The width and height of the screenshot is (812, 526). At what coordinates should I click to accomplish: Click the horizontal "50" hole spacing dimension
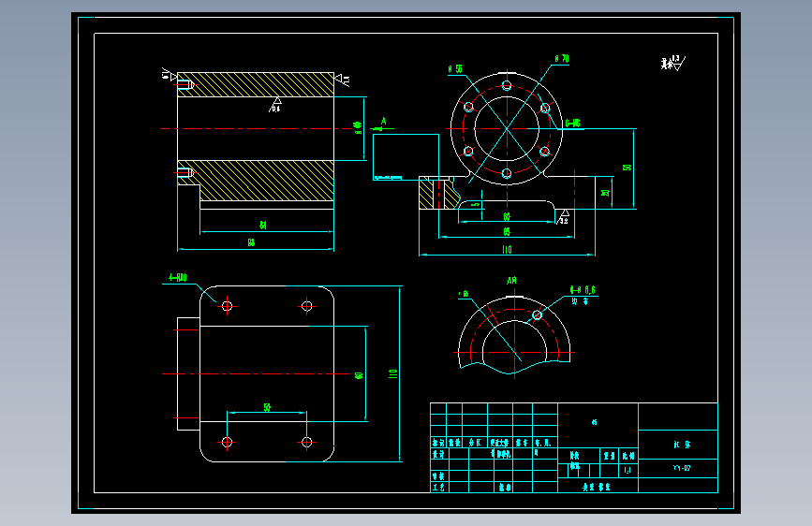tap(267, 407)
